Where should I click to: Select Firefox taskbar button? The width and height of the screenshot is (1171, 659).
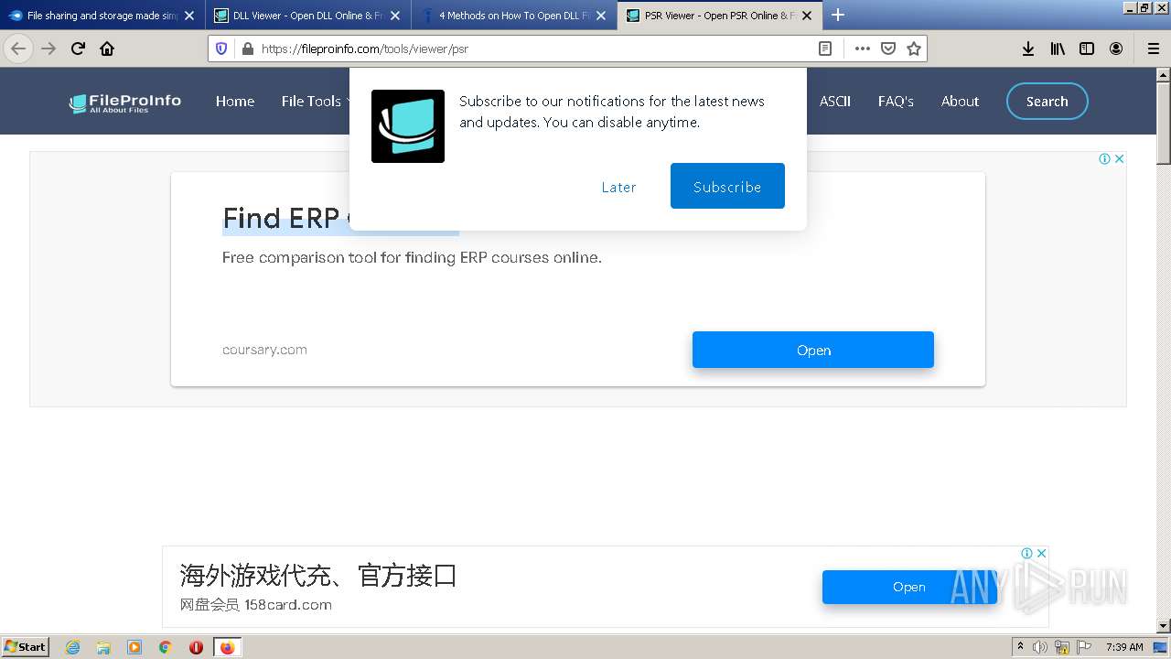(228, 647)
